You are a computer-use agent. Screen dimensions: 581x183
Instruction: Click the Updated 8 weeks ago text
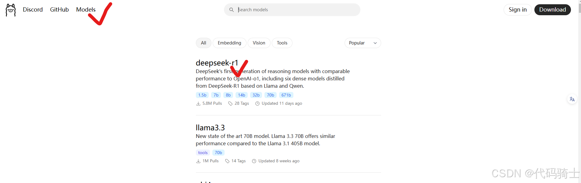click(x=279, y=161)
